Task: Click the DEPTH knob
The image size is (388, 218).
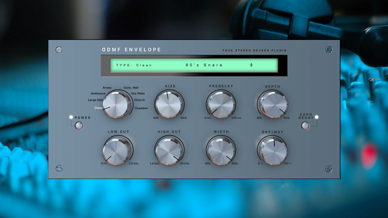Action: pos(274,105)
